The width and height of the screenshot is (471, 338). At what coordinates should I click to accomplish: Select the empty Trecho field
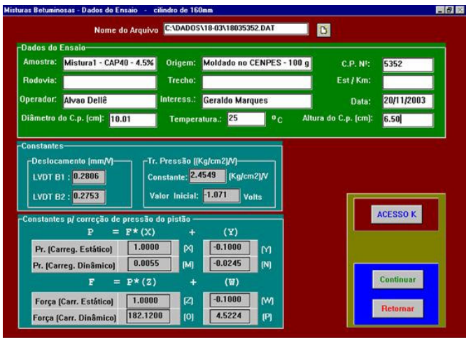[x=256, y=82]
